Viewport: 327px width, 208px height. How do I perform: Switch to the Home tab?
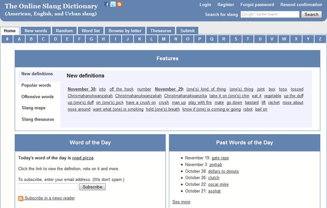click(10, 31)
